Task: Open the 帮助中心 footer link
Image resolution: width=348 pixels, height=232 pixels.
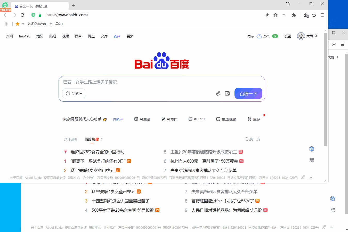Action: coord(74,178)
